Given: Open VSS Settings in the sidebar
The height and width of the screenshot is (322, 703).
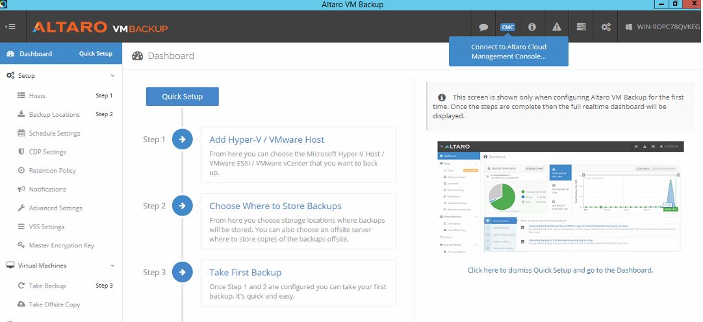Looking at the screenshot, I should [x=47, y=227].
